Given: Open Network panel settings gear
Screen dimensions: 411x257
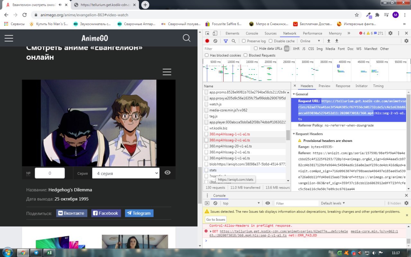Looking at the screenshot, I should (406, 41).
